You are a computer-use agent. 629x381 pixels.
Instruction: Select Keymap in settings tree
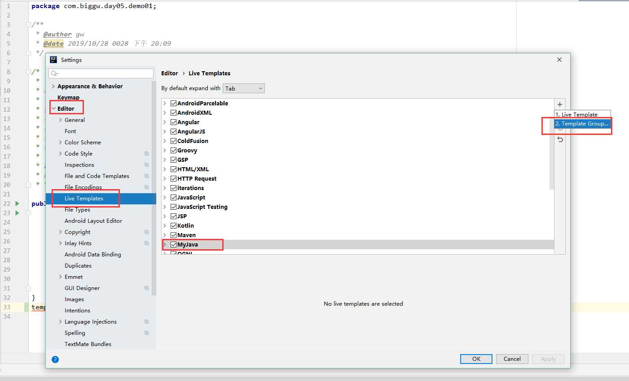[x=68, y=97]
